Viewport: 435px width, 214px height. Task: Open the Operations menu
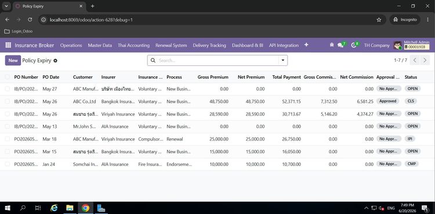tap(71, 45)
